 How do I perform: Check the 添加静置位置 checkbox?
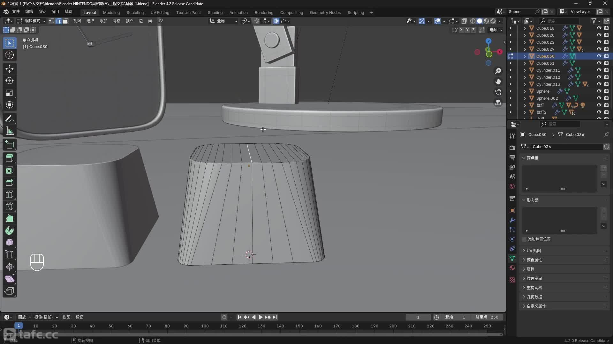coord(524,239)
